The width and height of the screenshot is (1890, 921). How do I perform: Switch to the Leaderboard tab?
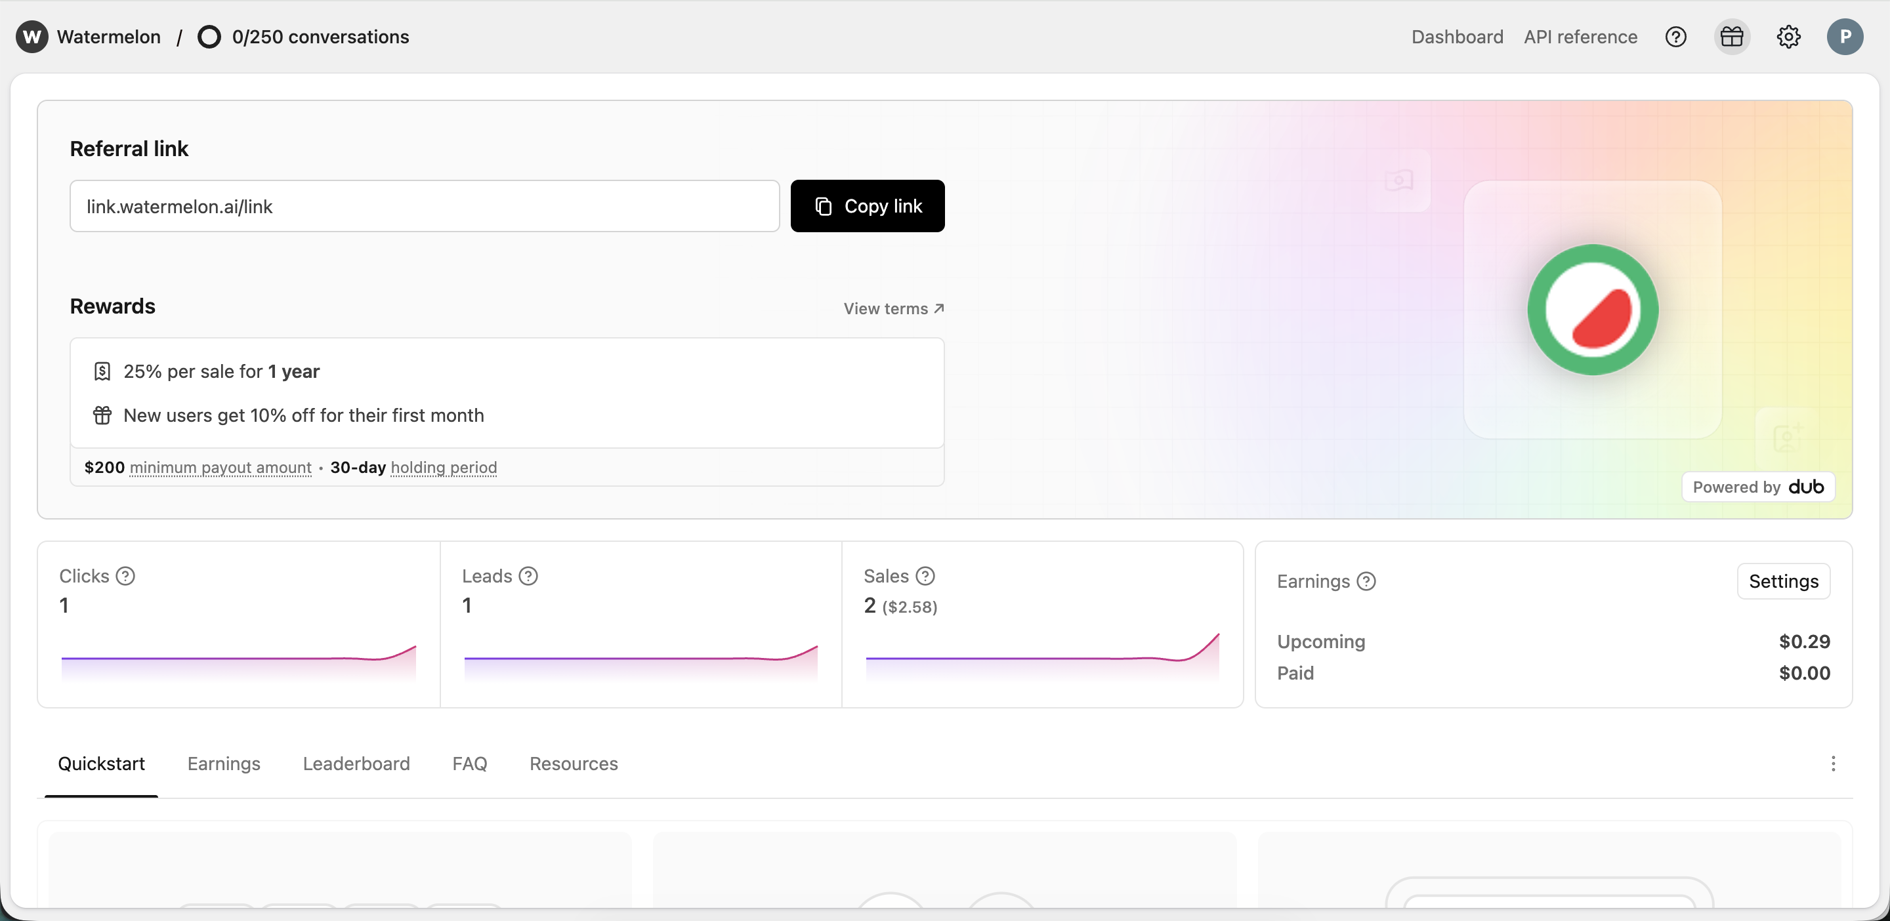tap(356, 764)
